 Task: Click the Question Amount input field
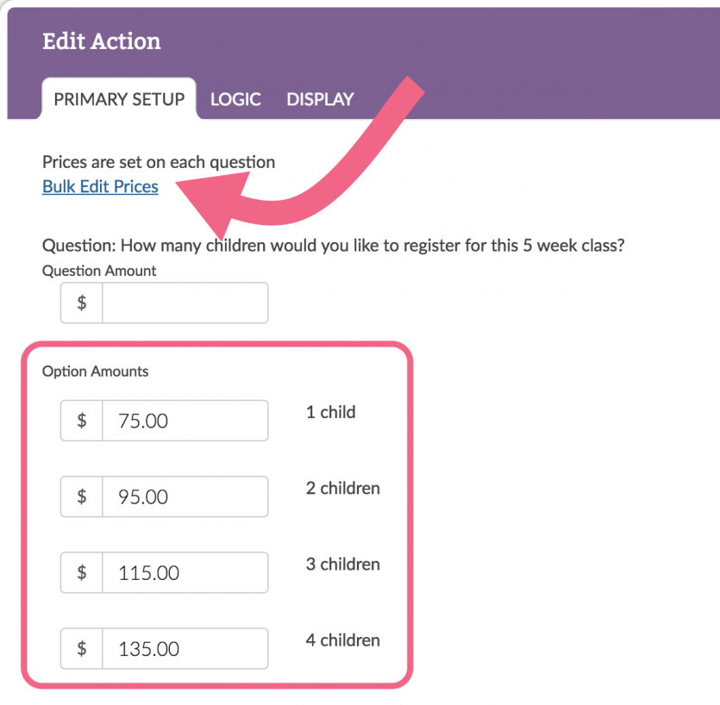click(x=185, y=303)
